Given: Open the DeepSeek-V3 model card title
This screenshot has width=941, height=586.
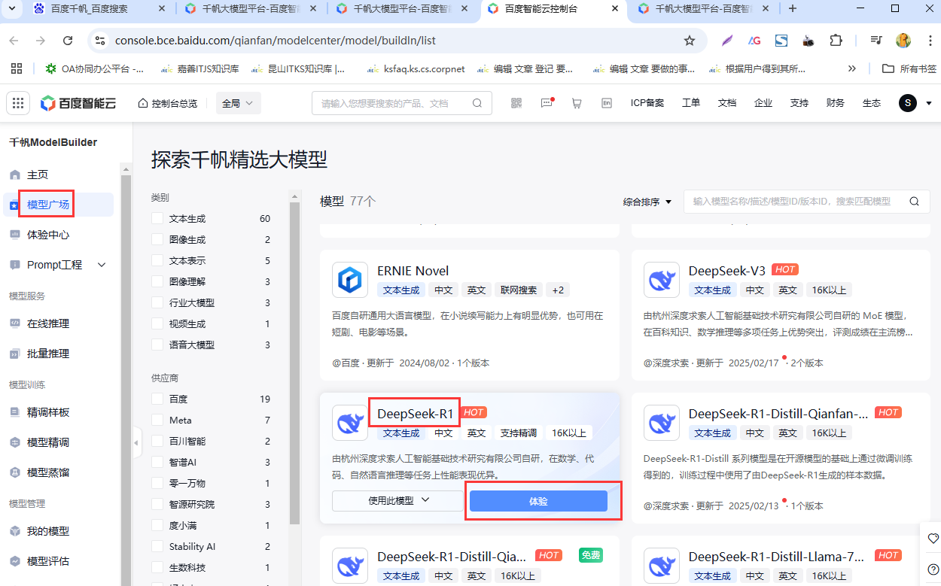Looking at the screenshot, I should click(727, 271).
